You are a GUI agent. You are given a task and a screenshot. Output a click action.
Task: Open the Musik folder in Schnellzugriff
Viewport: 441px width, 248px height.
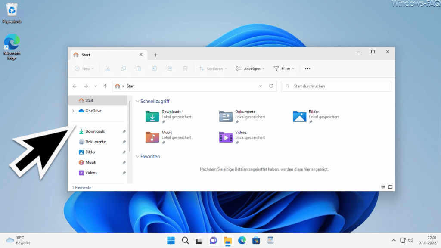pos(168,137)
